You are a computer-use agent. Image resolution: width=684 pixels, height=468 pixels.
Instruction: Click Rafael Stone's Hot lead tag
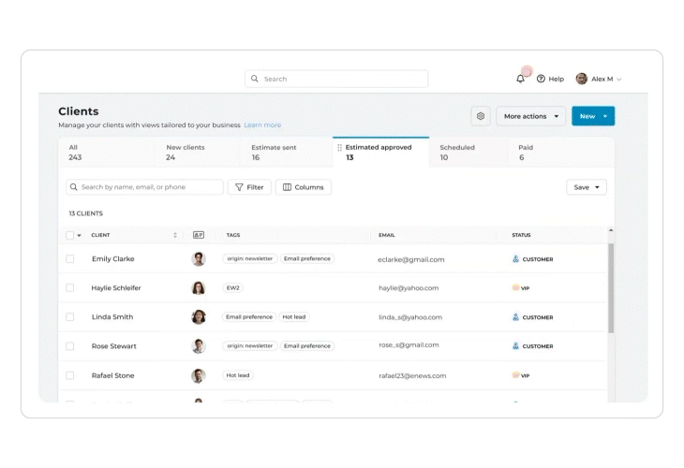(x=238, y=375)
